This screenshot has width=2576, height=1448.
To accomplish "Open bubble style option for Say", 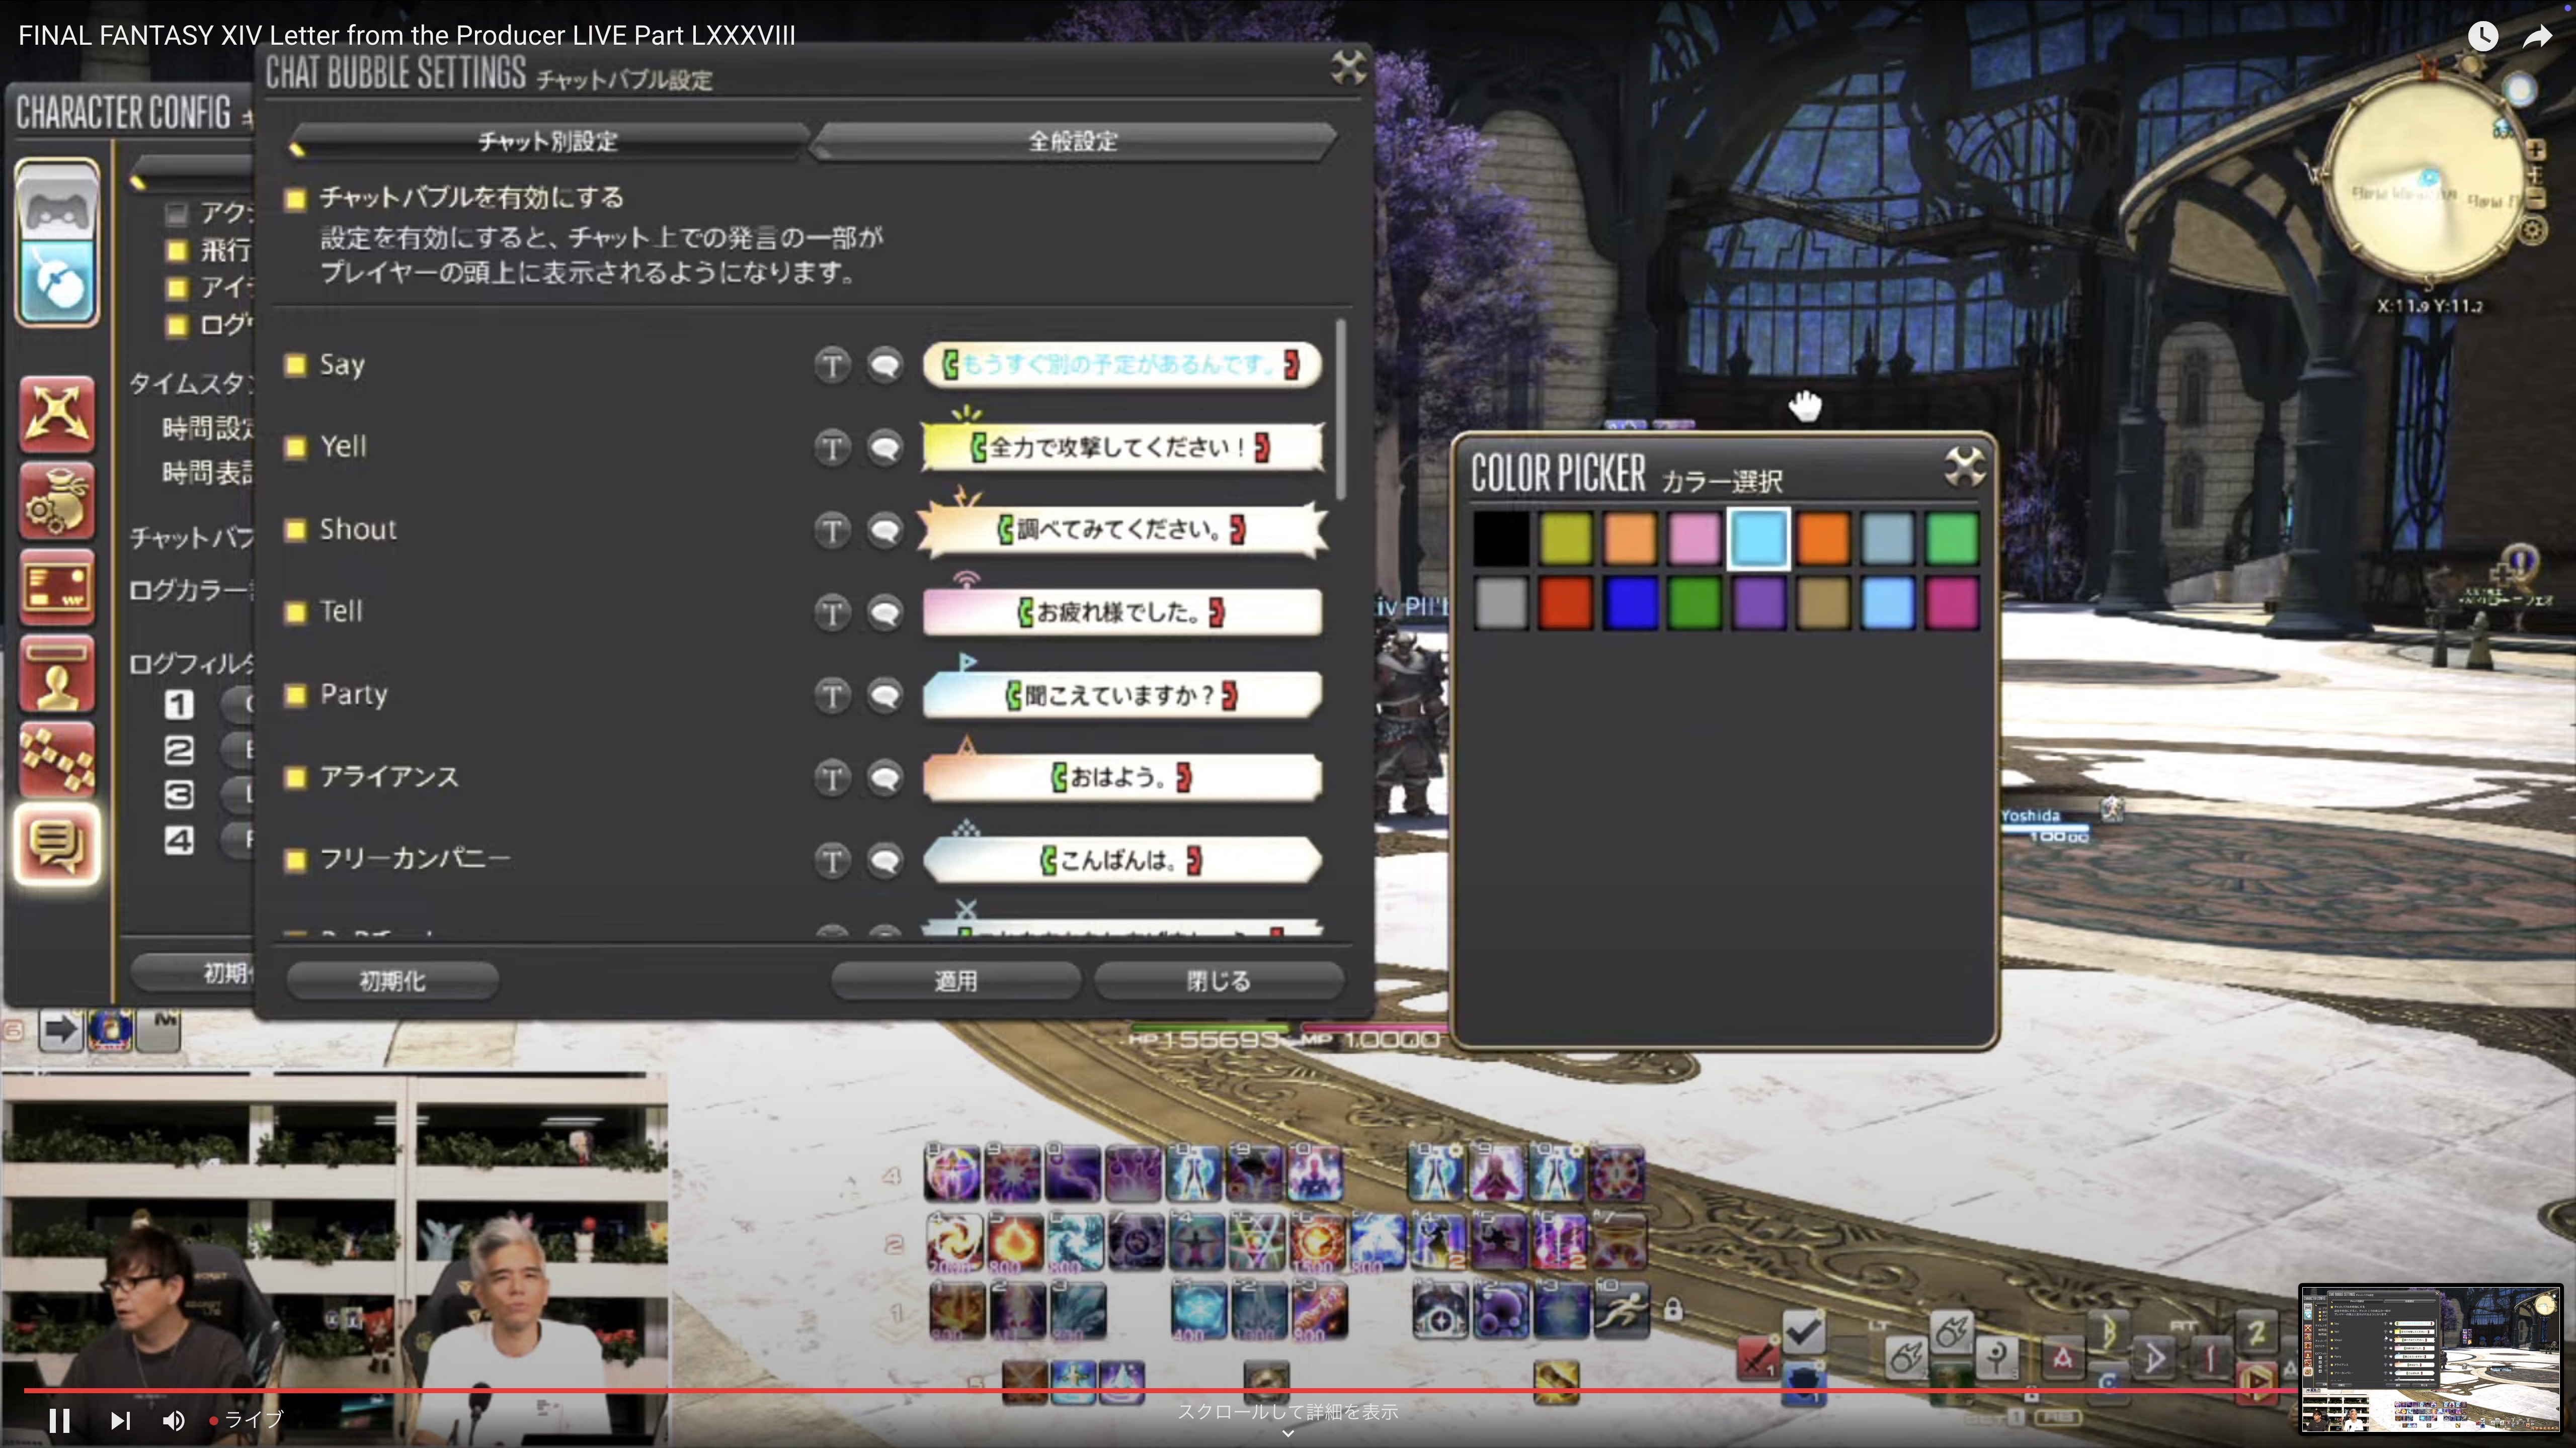I will (x=885, y=365).
